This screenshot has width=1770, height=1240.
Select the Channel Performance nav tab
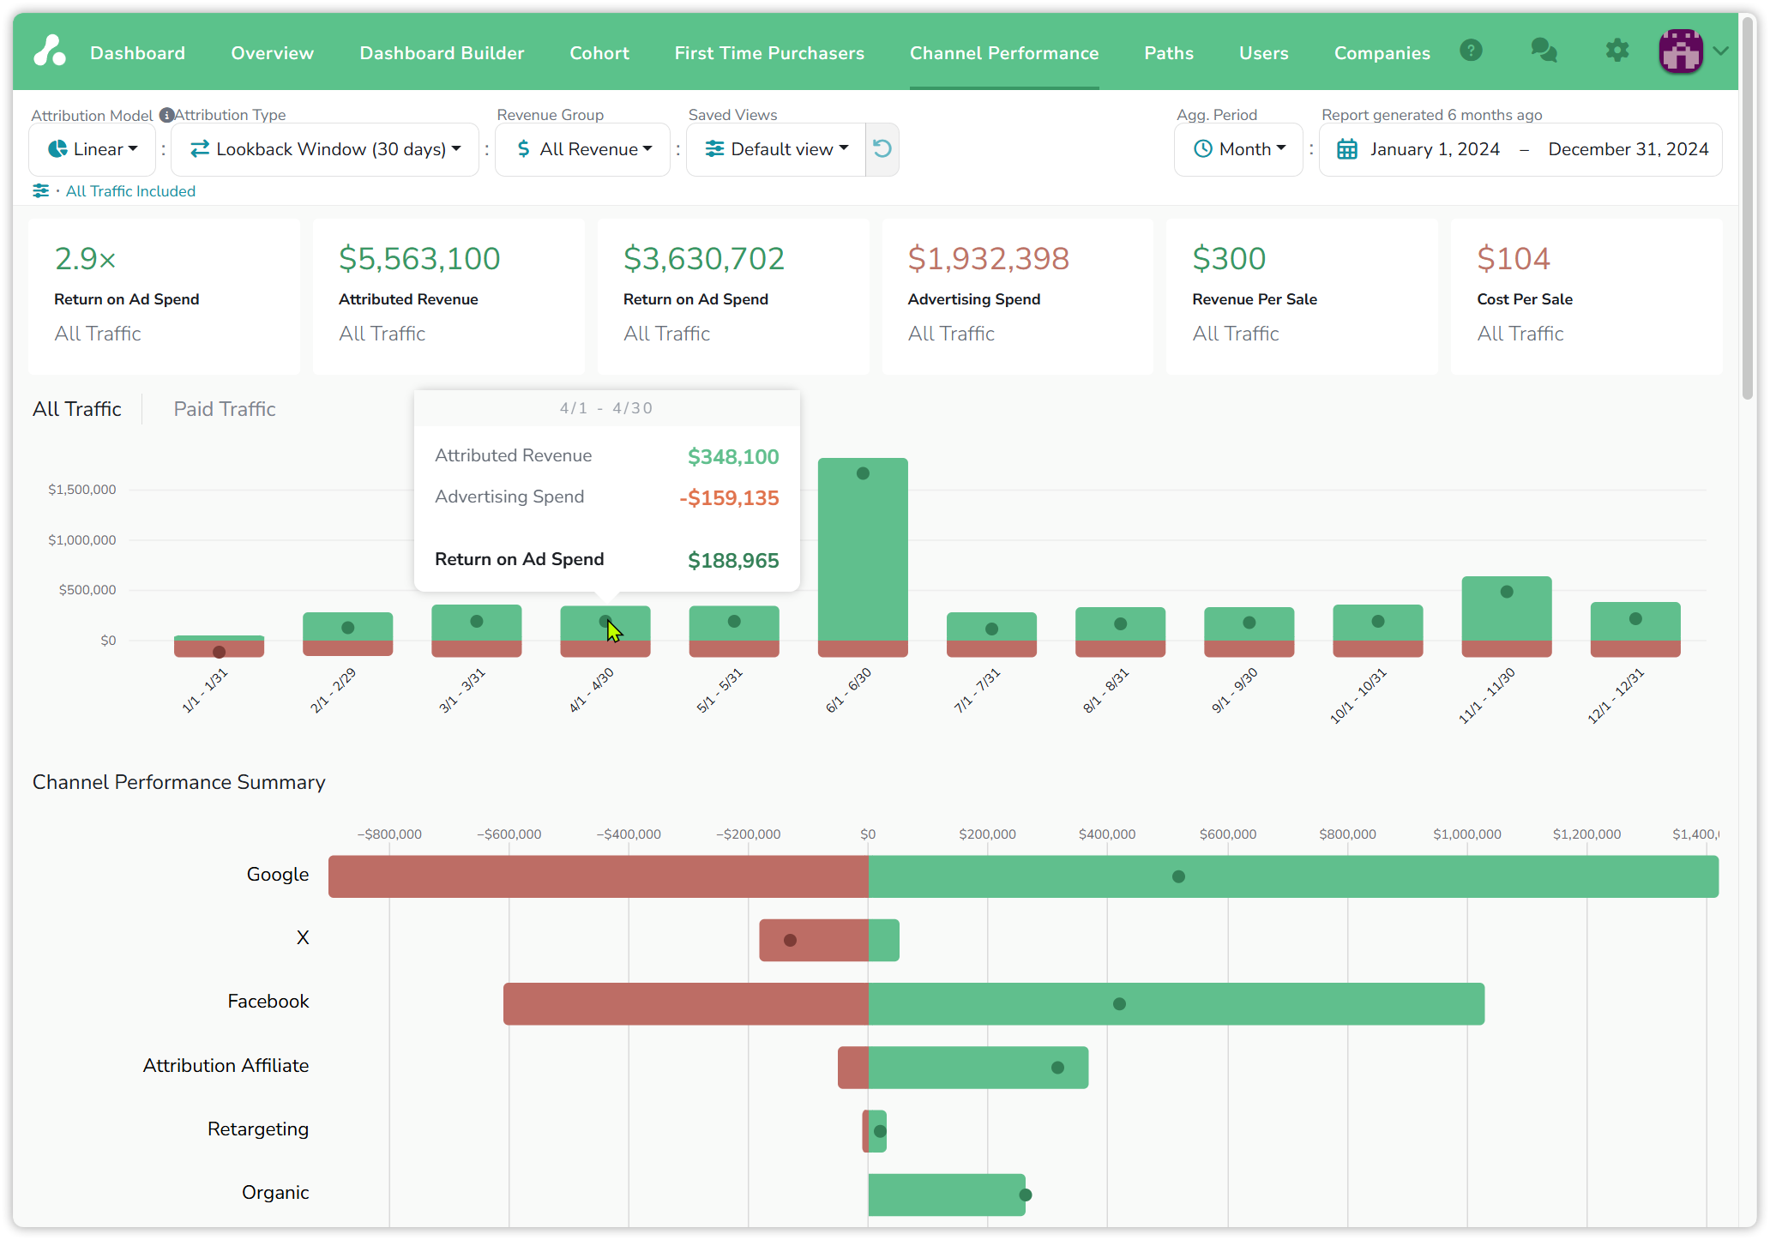tap(1004, 53)
